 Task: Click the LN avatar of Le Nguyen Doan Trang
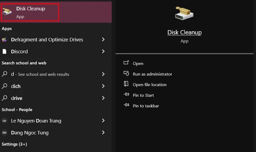(x=4, y=121)
